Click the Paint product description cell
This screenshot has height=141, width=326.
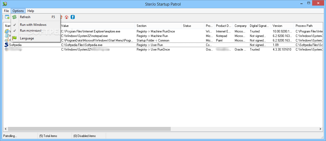(219, 40)
